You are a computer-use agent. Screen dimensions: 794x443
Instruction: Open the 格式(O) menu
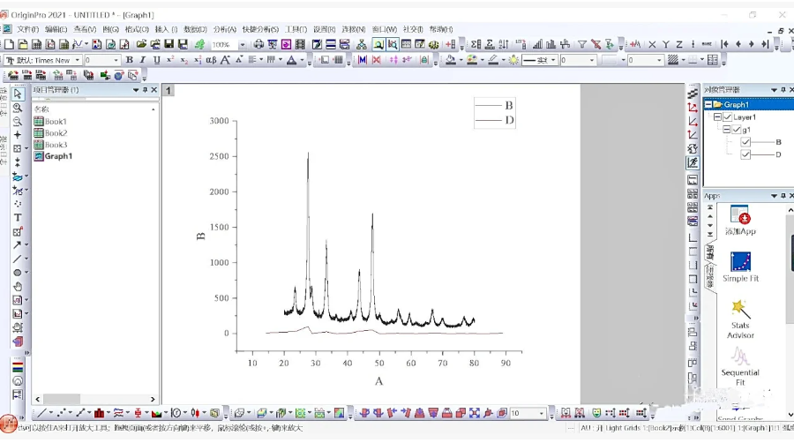click(137, 29)
